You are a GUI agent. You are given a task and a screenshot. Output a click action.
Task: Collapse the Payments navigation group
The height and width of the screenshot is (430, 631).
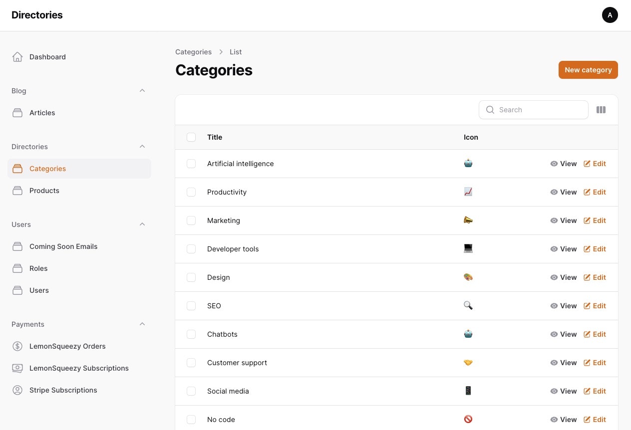(142, 324)
